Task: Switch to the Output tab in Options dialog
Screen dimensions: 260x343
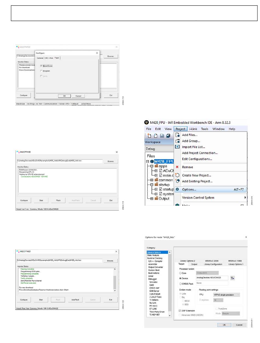Action: point(194,264)
